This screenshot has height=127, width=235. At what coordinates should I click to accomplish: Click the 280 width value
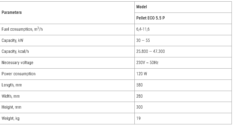(140, 96)
